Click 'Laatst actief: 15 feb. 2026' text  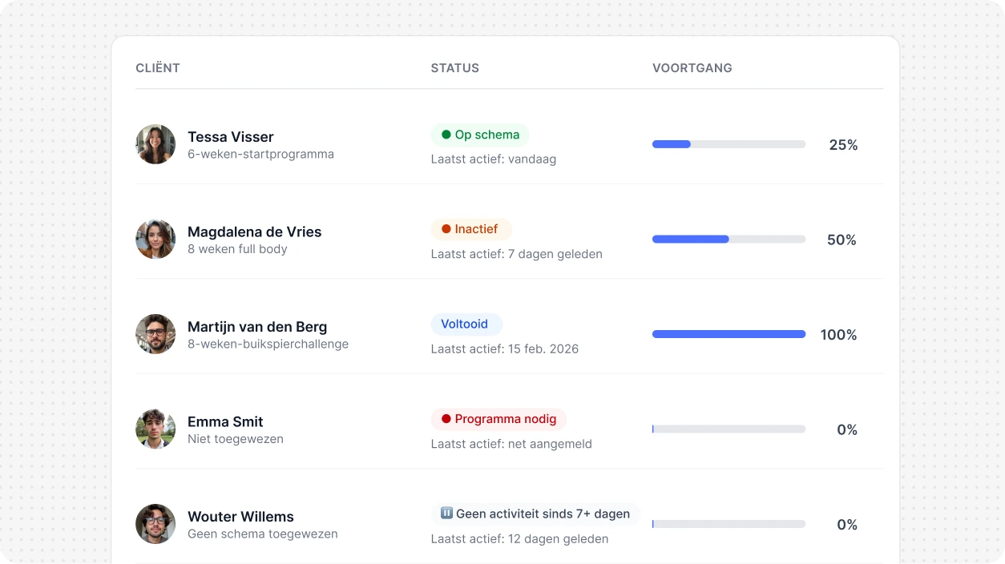pyautogui.click(x=505, y=349)
